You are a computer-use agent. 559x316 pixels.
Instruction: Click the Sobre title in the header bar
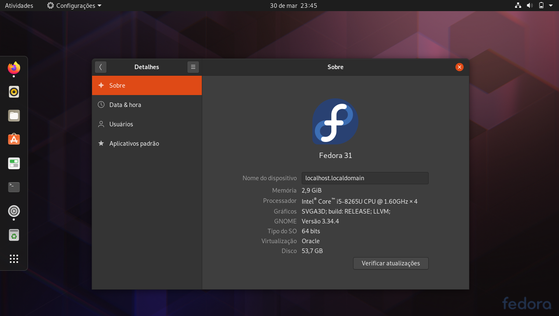(335, 67)
